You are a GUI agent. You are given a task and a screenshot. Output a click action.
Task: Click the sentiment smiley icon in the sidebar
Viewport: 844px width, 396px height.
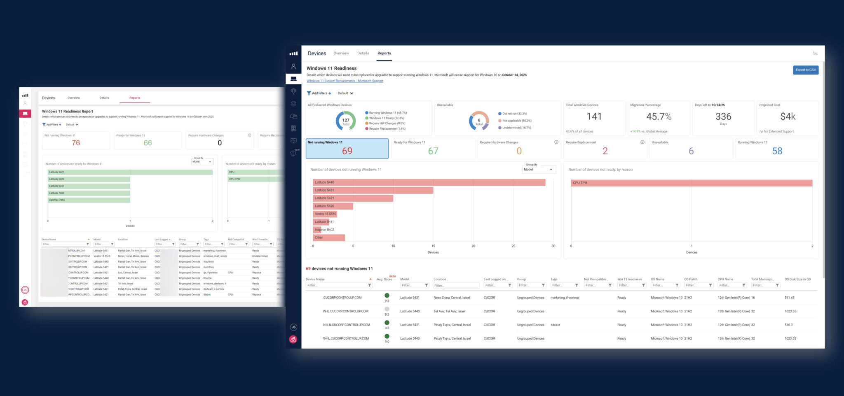(x=293, y=103)
